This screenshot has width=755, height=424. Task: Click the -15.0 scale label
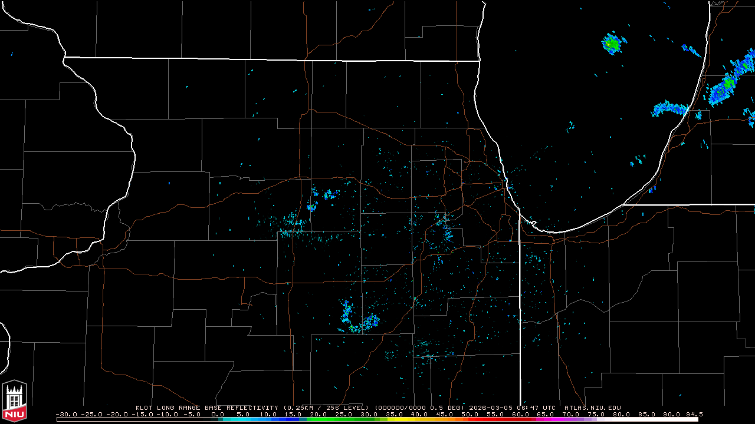click(x=143, y=414)
